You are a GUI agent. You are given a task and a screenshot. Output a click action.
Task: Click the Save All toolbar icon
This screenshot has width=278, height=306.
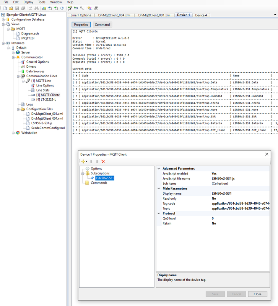tap(23, 8)
